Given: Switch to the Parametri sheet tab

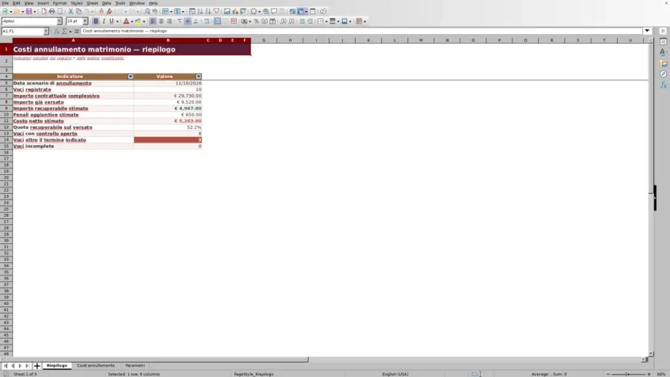Looking at the screenshot, I should pos(135,366).
